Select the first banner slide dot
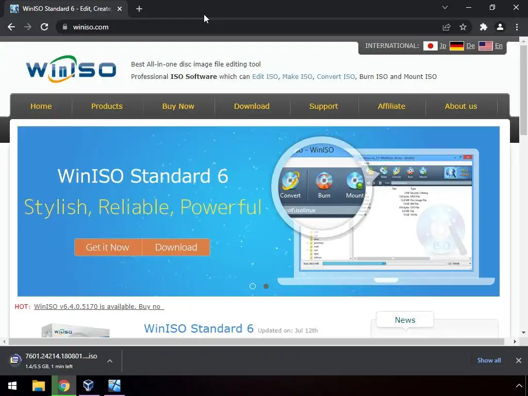Viewport: 528px width, 396px height. tap(253, 286)
